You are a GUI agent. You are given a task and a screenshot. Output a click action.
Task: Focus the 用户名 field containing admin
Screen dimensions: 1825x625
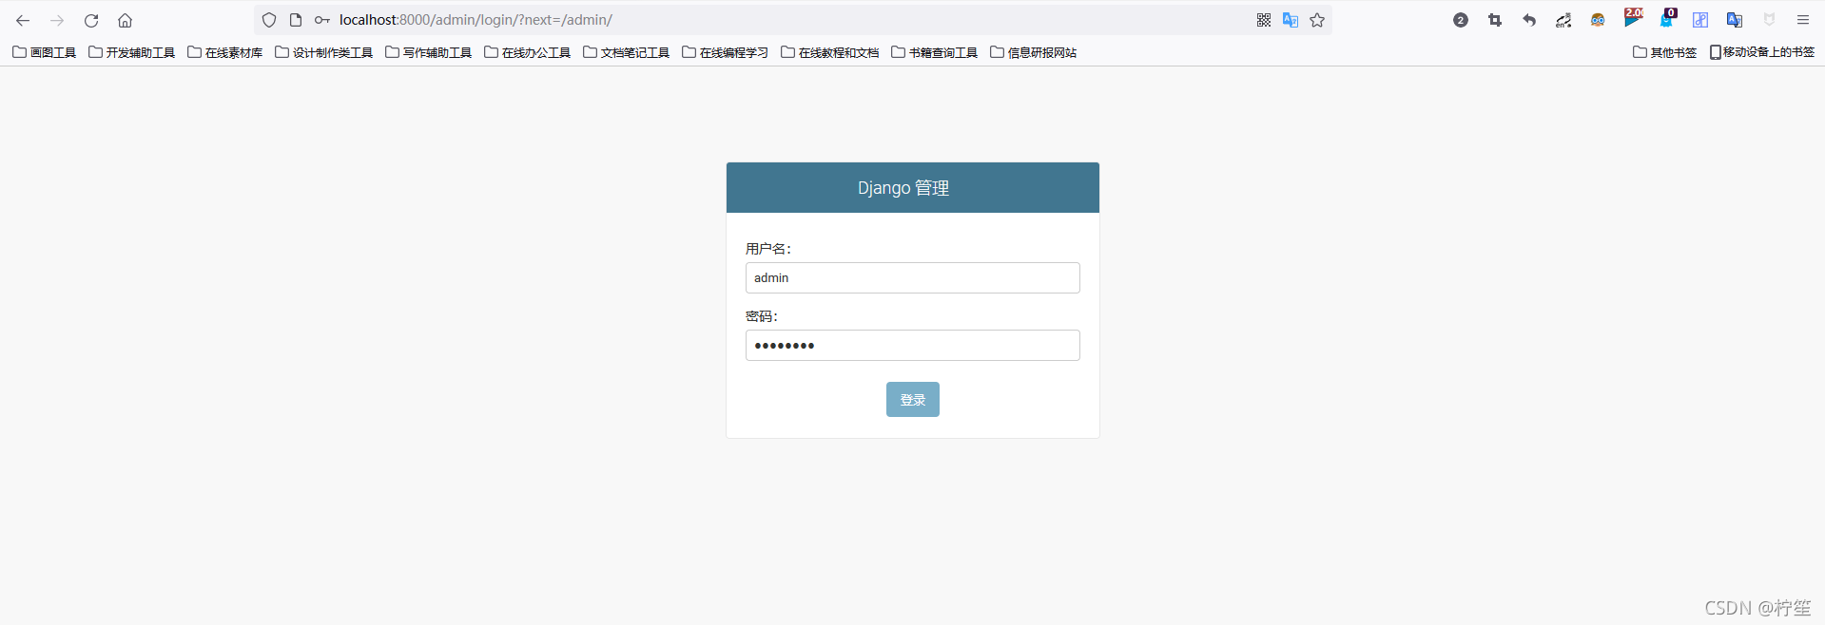point(913,278)
